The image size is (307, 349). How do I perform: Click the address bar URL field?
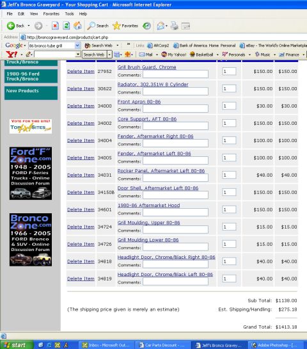pyautogui.click(x=163, y=37)
